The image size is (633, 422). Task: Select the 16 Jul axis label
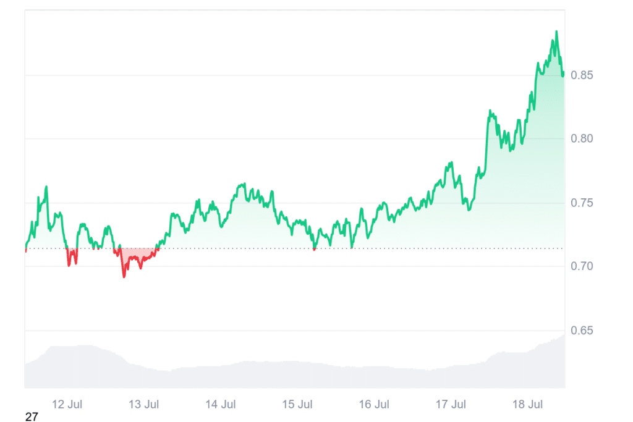pyautogui.click(x=374, y=405)
